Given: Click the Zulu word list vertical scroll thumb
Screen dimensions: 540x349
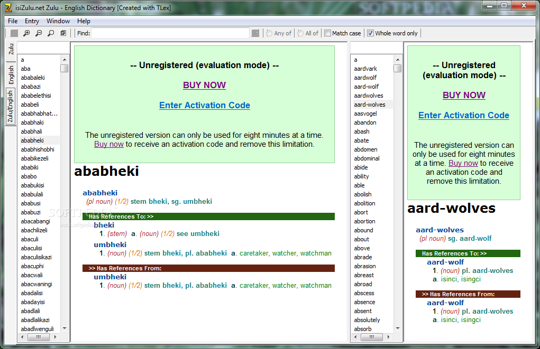Looking at the screenshot, I should click(65, 69).
